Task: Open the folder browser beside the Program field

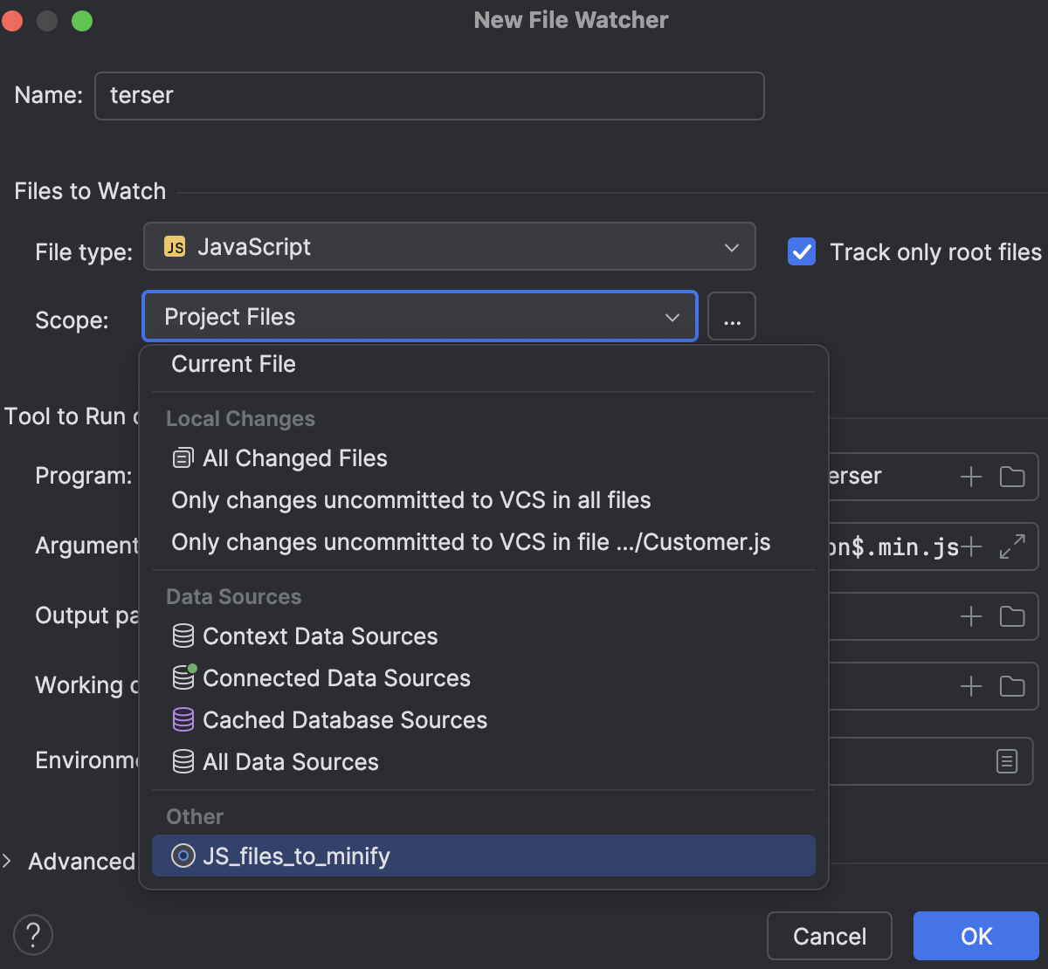Action: (1012, 477)
